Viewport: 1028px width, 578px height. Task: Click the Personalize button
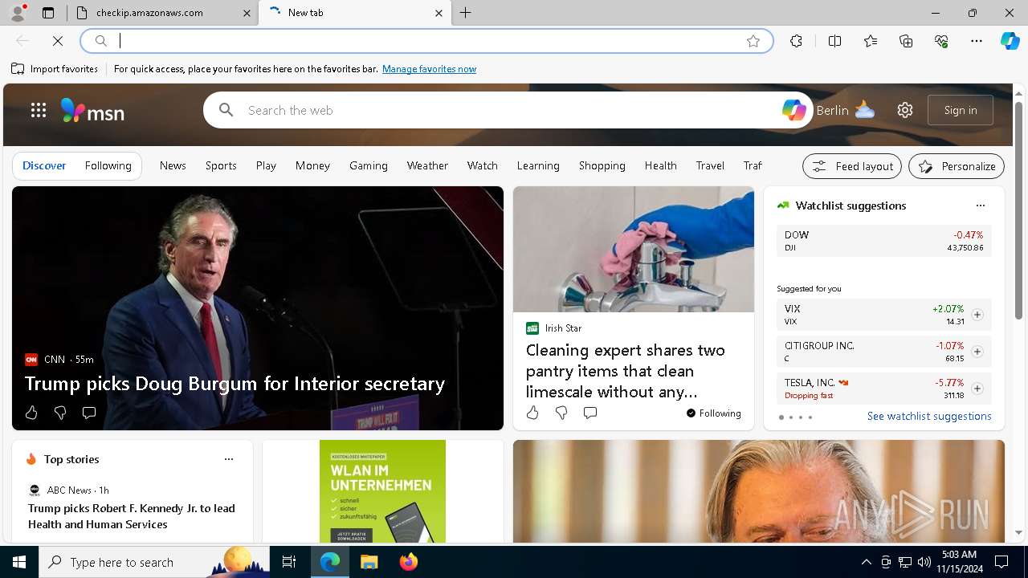957,166
